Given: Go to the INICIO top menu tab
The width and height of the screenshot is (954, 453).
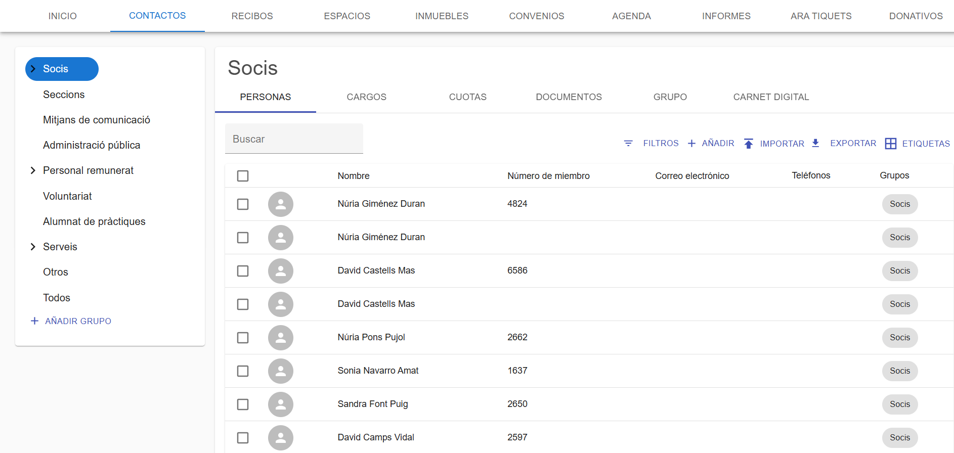Looking at the screenshot, I should pos(63,16).
